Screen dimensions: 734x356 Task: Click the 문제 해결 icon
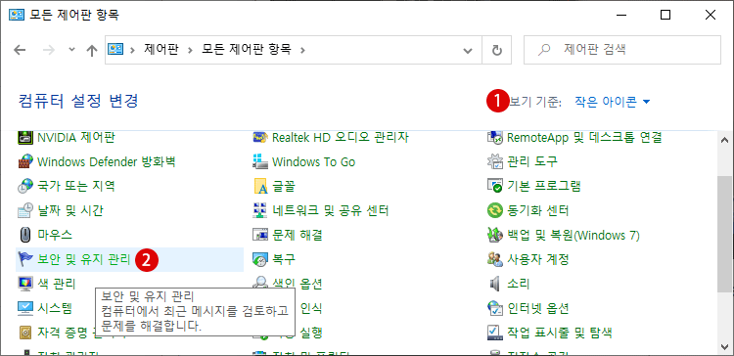click(x=259, y=235)
